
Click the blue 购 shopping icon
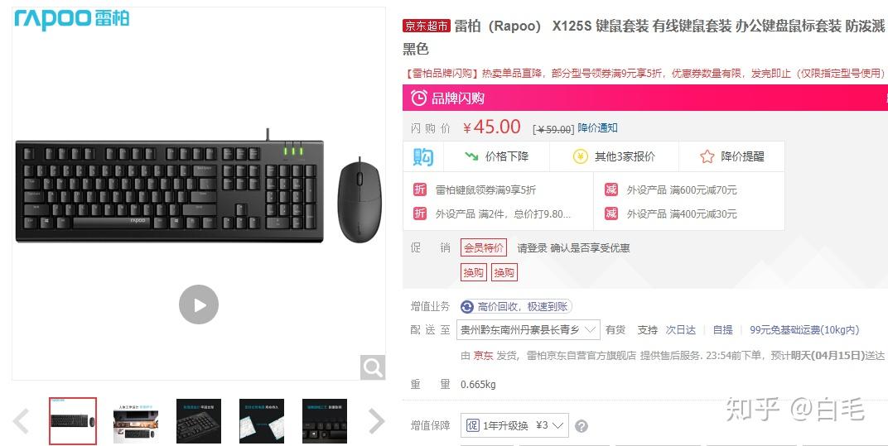click(x=423, y=156)
